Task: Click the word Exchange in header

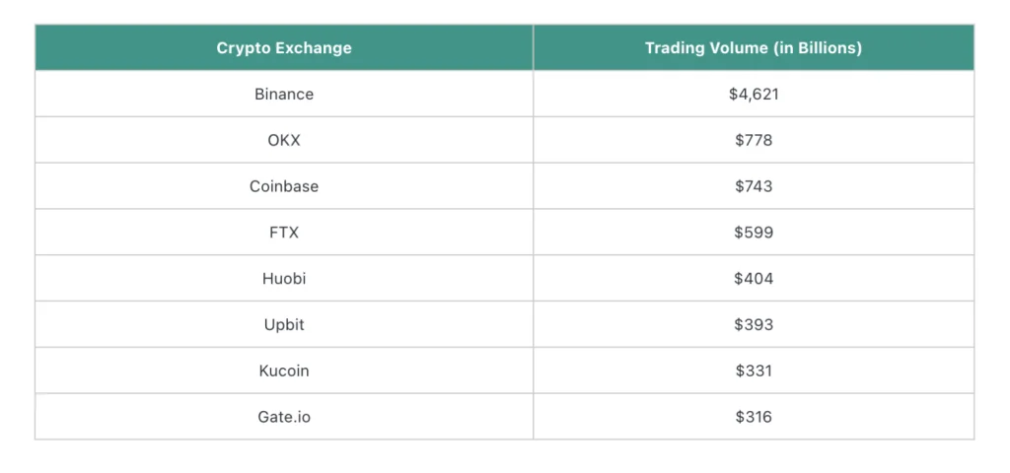Action: point(323,47)
